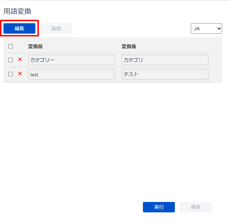Image resolution: width=230 pixels, height=220 pixels.
Task: Tick the select-all checkbox in table header
Action: tap(10, 46)
